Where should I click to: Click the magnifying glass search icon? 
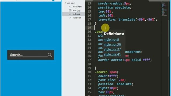coord(50,55)
